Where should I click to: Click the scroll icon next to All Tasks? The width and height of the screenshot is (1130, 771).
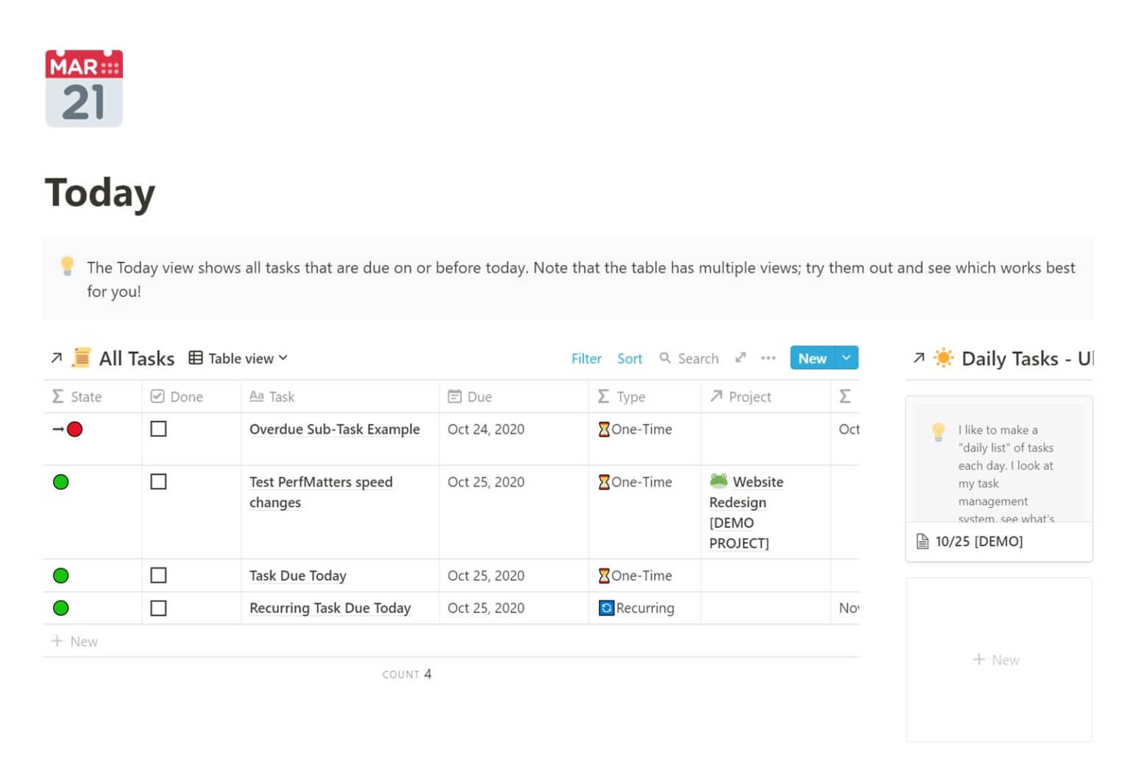(x=82, y=358)
